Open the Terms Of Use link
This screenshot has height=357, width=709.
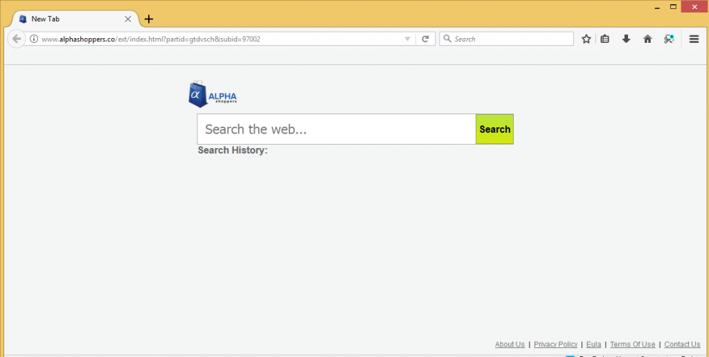632,345
